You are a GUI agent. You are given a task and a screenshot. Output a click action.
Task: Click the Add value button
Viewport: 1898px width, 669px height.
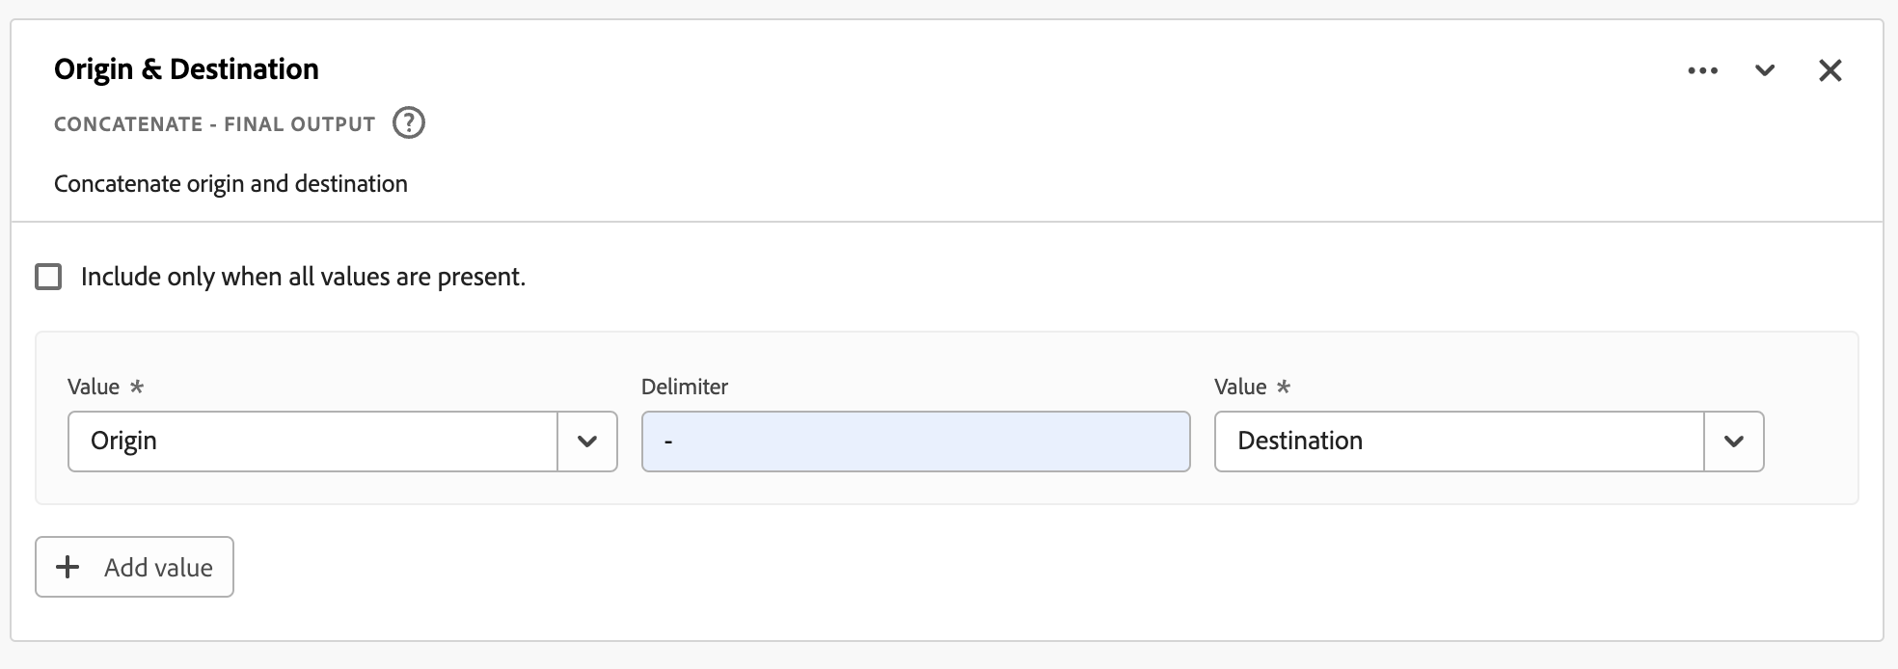point(134,567)
